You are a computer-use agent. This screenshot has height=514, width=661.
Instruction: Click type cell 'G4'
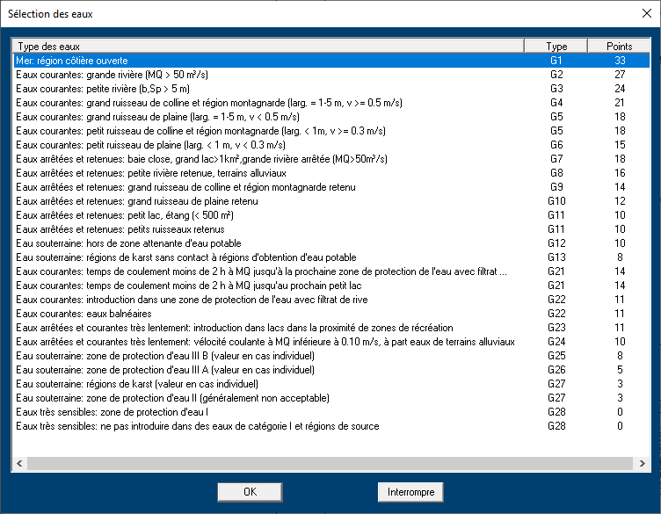(x=556, y=103)
